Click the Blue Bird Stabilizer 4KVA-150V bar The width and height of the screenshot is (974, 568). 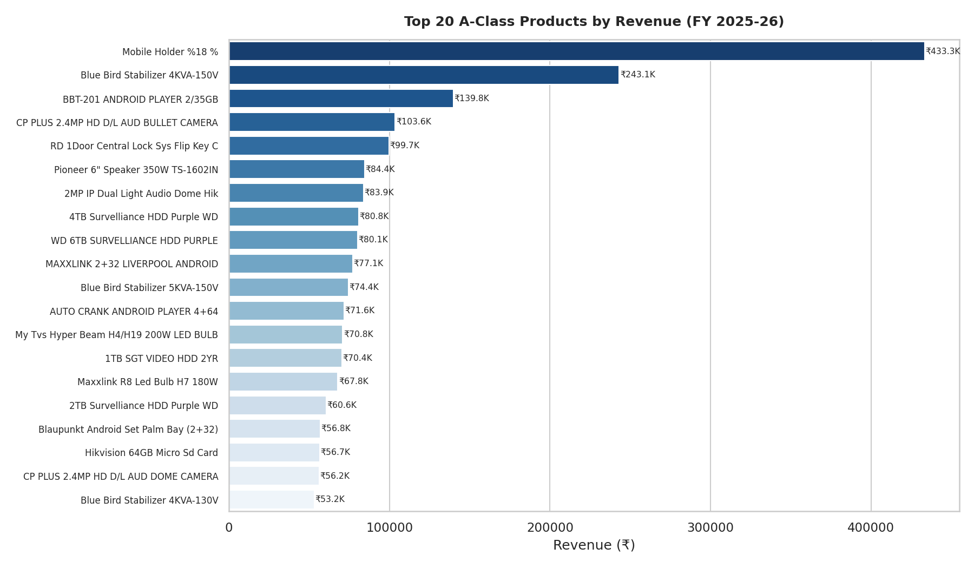(424, 75)
